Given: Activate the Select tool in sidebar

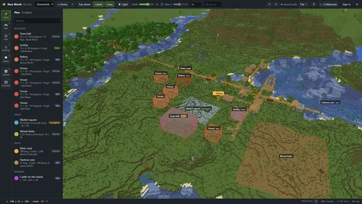Looking at the screenshot, I should click(6, 15).
